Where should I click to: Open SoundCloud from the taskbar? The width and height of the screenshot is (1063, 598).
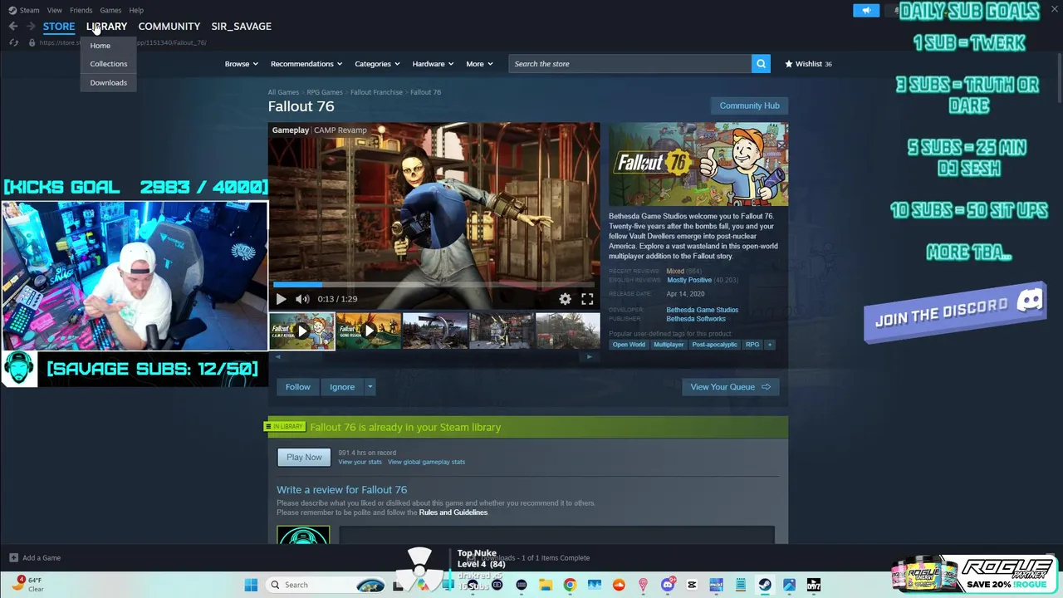(x=619, y=585)
